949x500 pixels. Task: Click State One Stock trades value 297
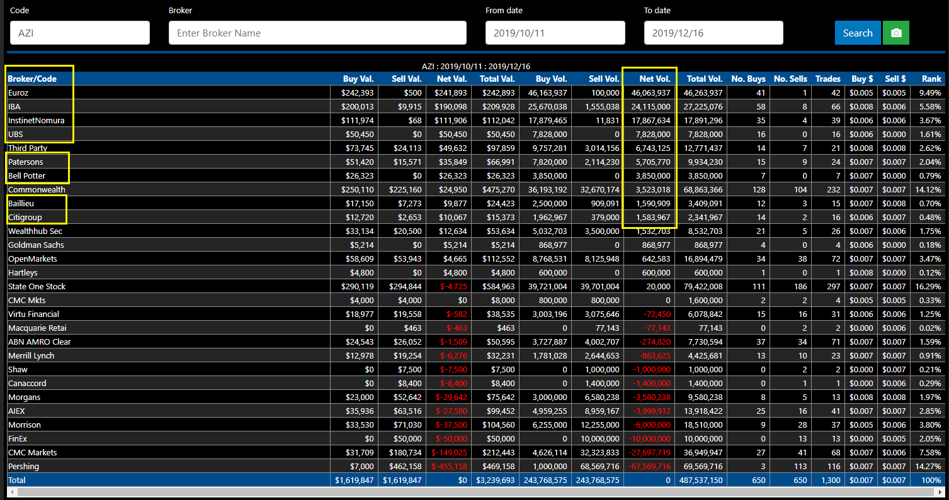coord(834,286)
